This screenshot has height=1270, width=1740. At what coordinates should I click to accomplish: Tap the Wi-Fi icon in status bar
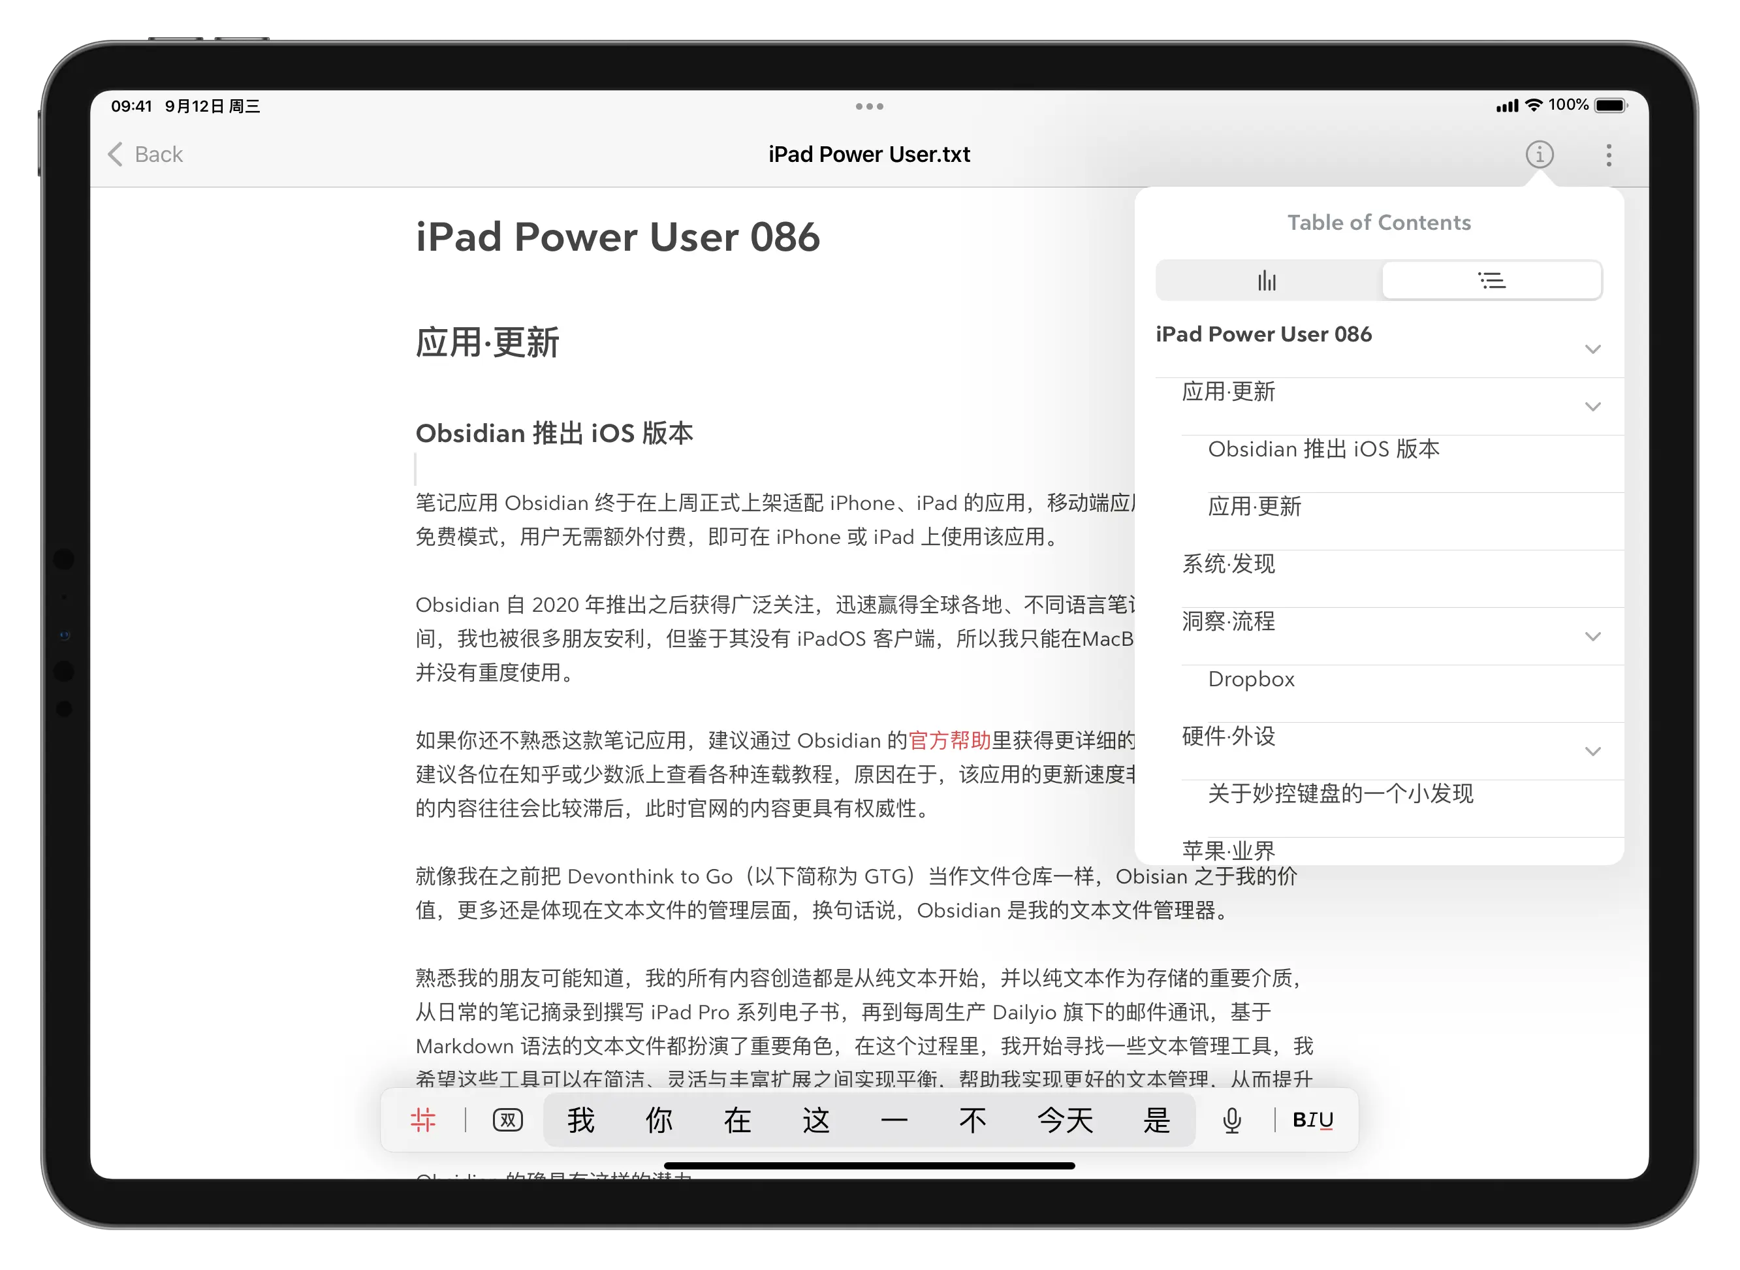(1533, 105)
